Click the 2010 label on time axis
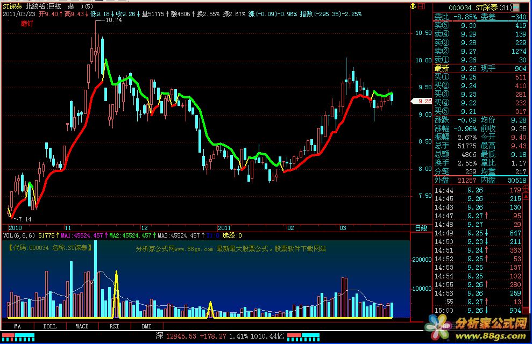Viewport: 532px width, 344px height. (15, 228)
